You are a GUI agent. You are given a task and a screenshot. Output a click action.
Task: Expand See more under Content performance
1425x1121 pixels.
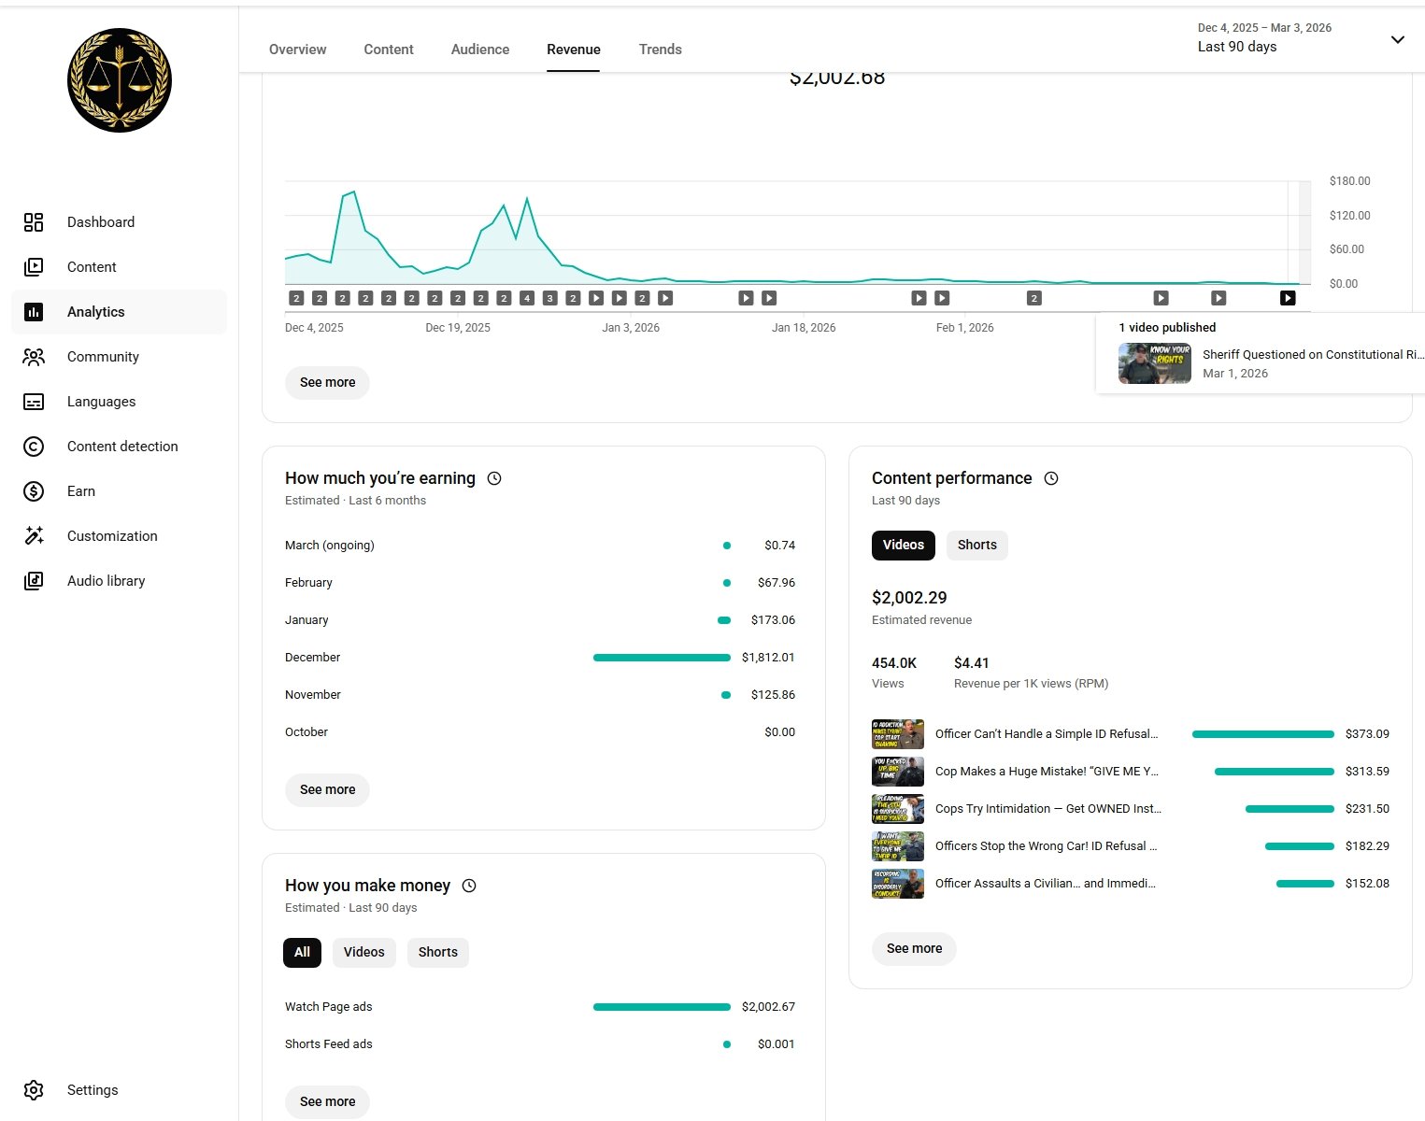click(914, 948)
